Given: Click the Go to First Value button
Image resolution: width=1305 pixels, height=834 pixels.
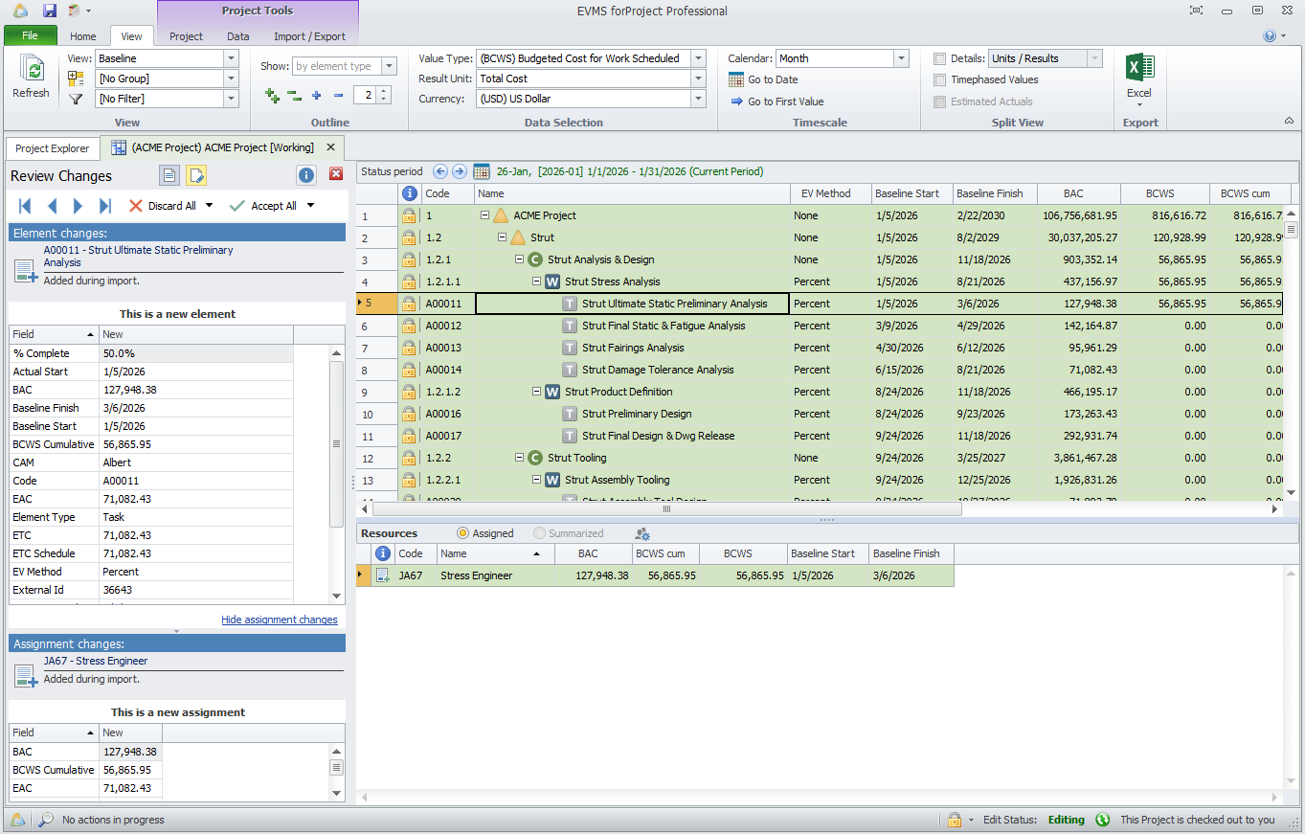Looking at the screenshot, I should 776,101.
